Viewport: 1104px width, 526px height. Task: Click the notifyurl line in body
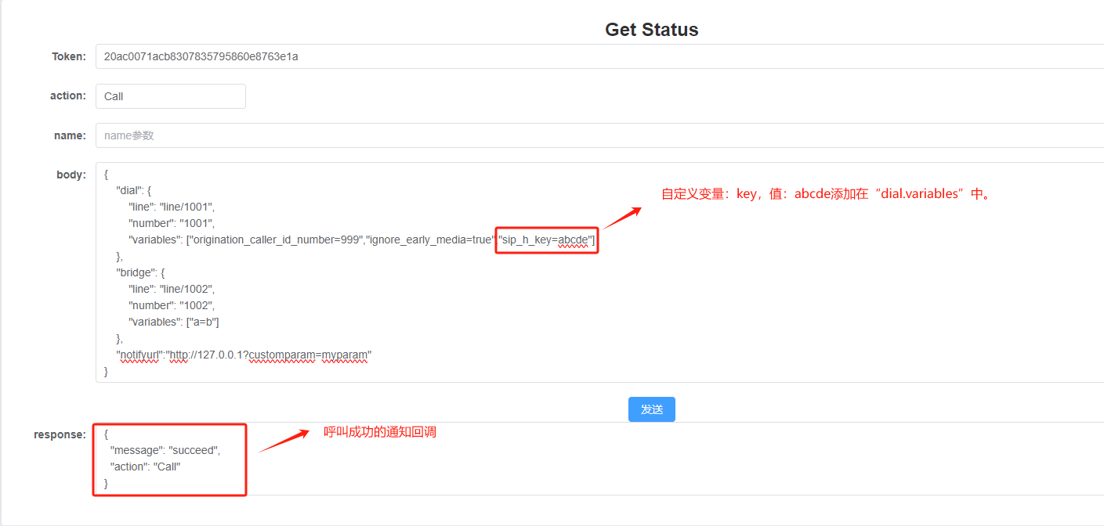244,355
